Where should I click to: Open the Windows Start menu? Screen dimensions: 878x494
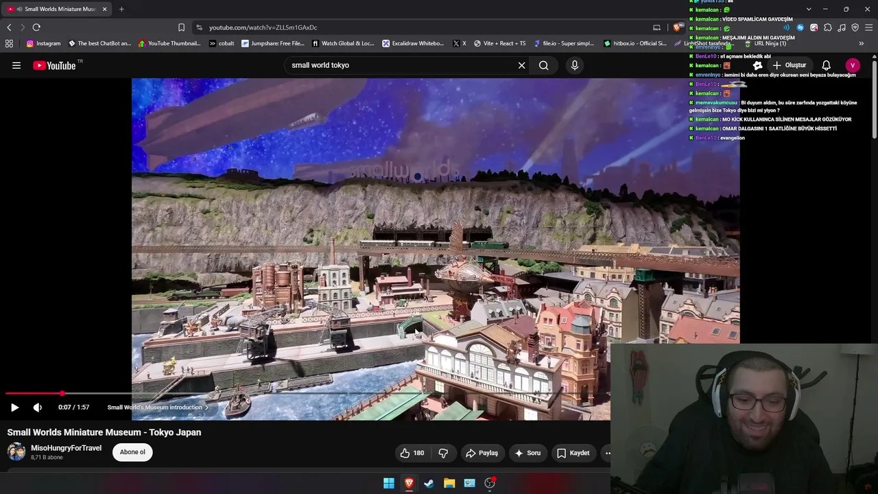click(389, 483)
